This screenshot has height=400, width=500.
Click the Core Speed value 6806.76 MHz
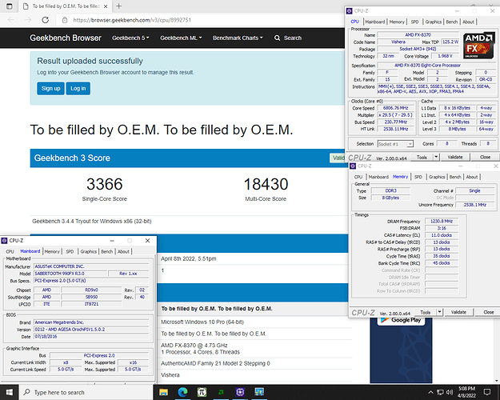[396, 108]
